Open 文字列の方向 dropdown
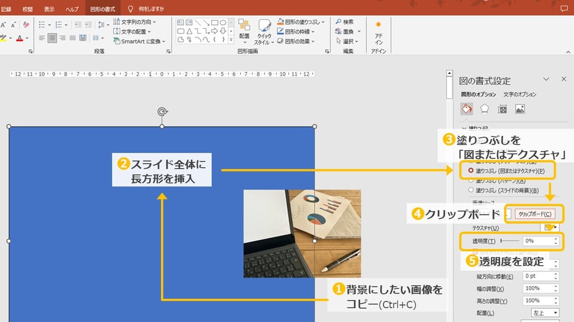574x322 pixels. pos(135,22)
